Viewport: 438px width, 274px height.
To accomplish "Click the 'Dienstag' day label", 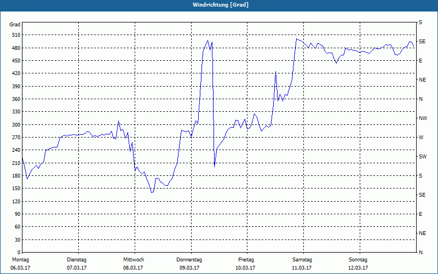I will pos(77,260).
